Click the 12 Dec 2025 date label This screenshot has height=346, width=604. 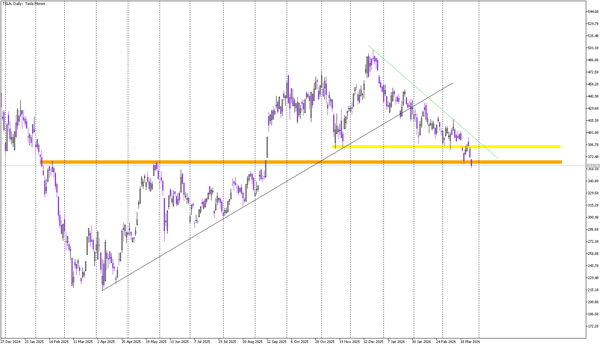tap(374, 342)
